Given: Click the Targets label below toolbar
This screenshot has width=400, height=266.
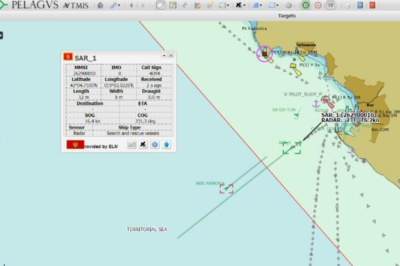Looking at the screenshot, I should [287, 16].
